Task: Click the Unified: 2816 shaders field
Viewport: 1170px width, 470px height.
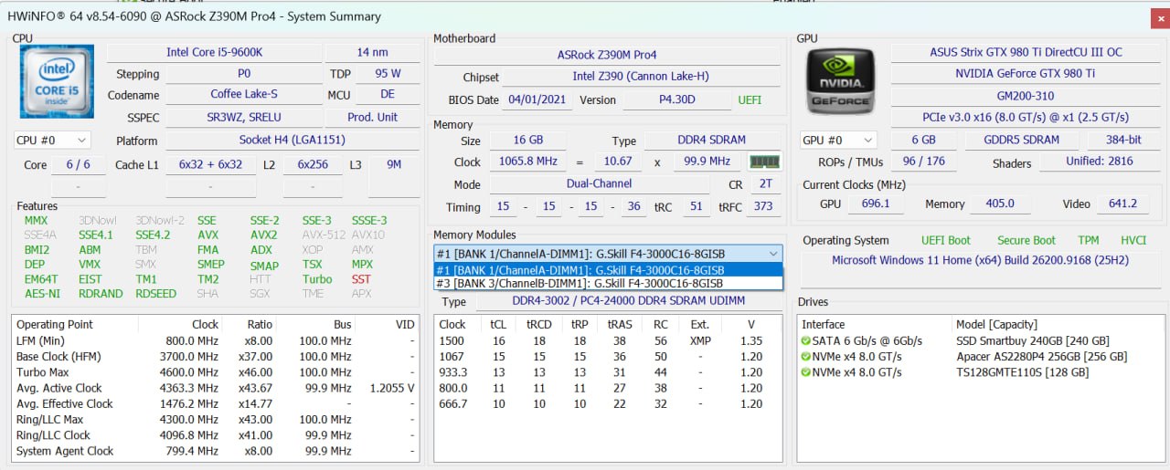Action: 1100,162
